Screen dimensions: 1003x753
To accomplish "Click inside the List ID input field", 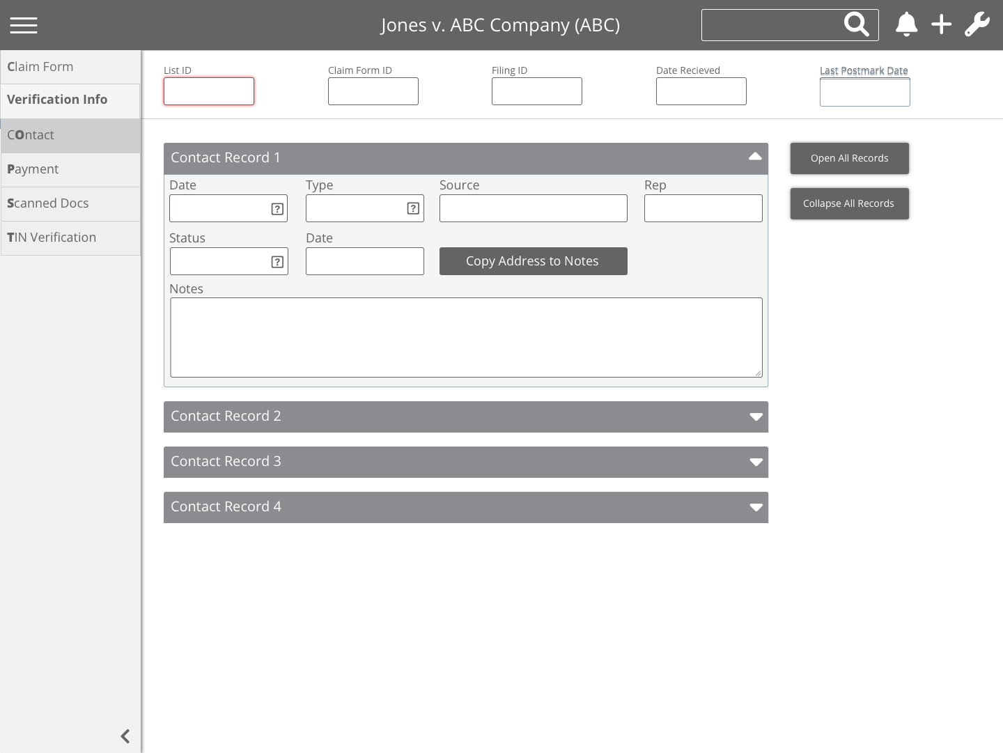I will click(x=209, y=91).
